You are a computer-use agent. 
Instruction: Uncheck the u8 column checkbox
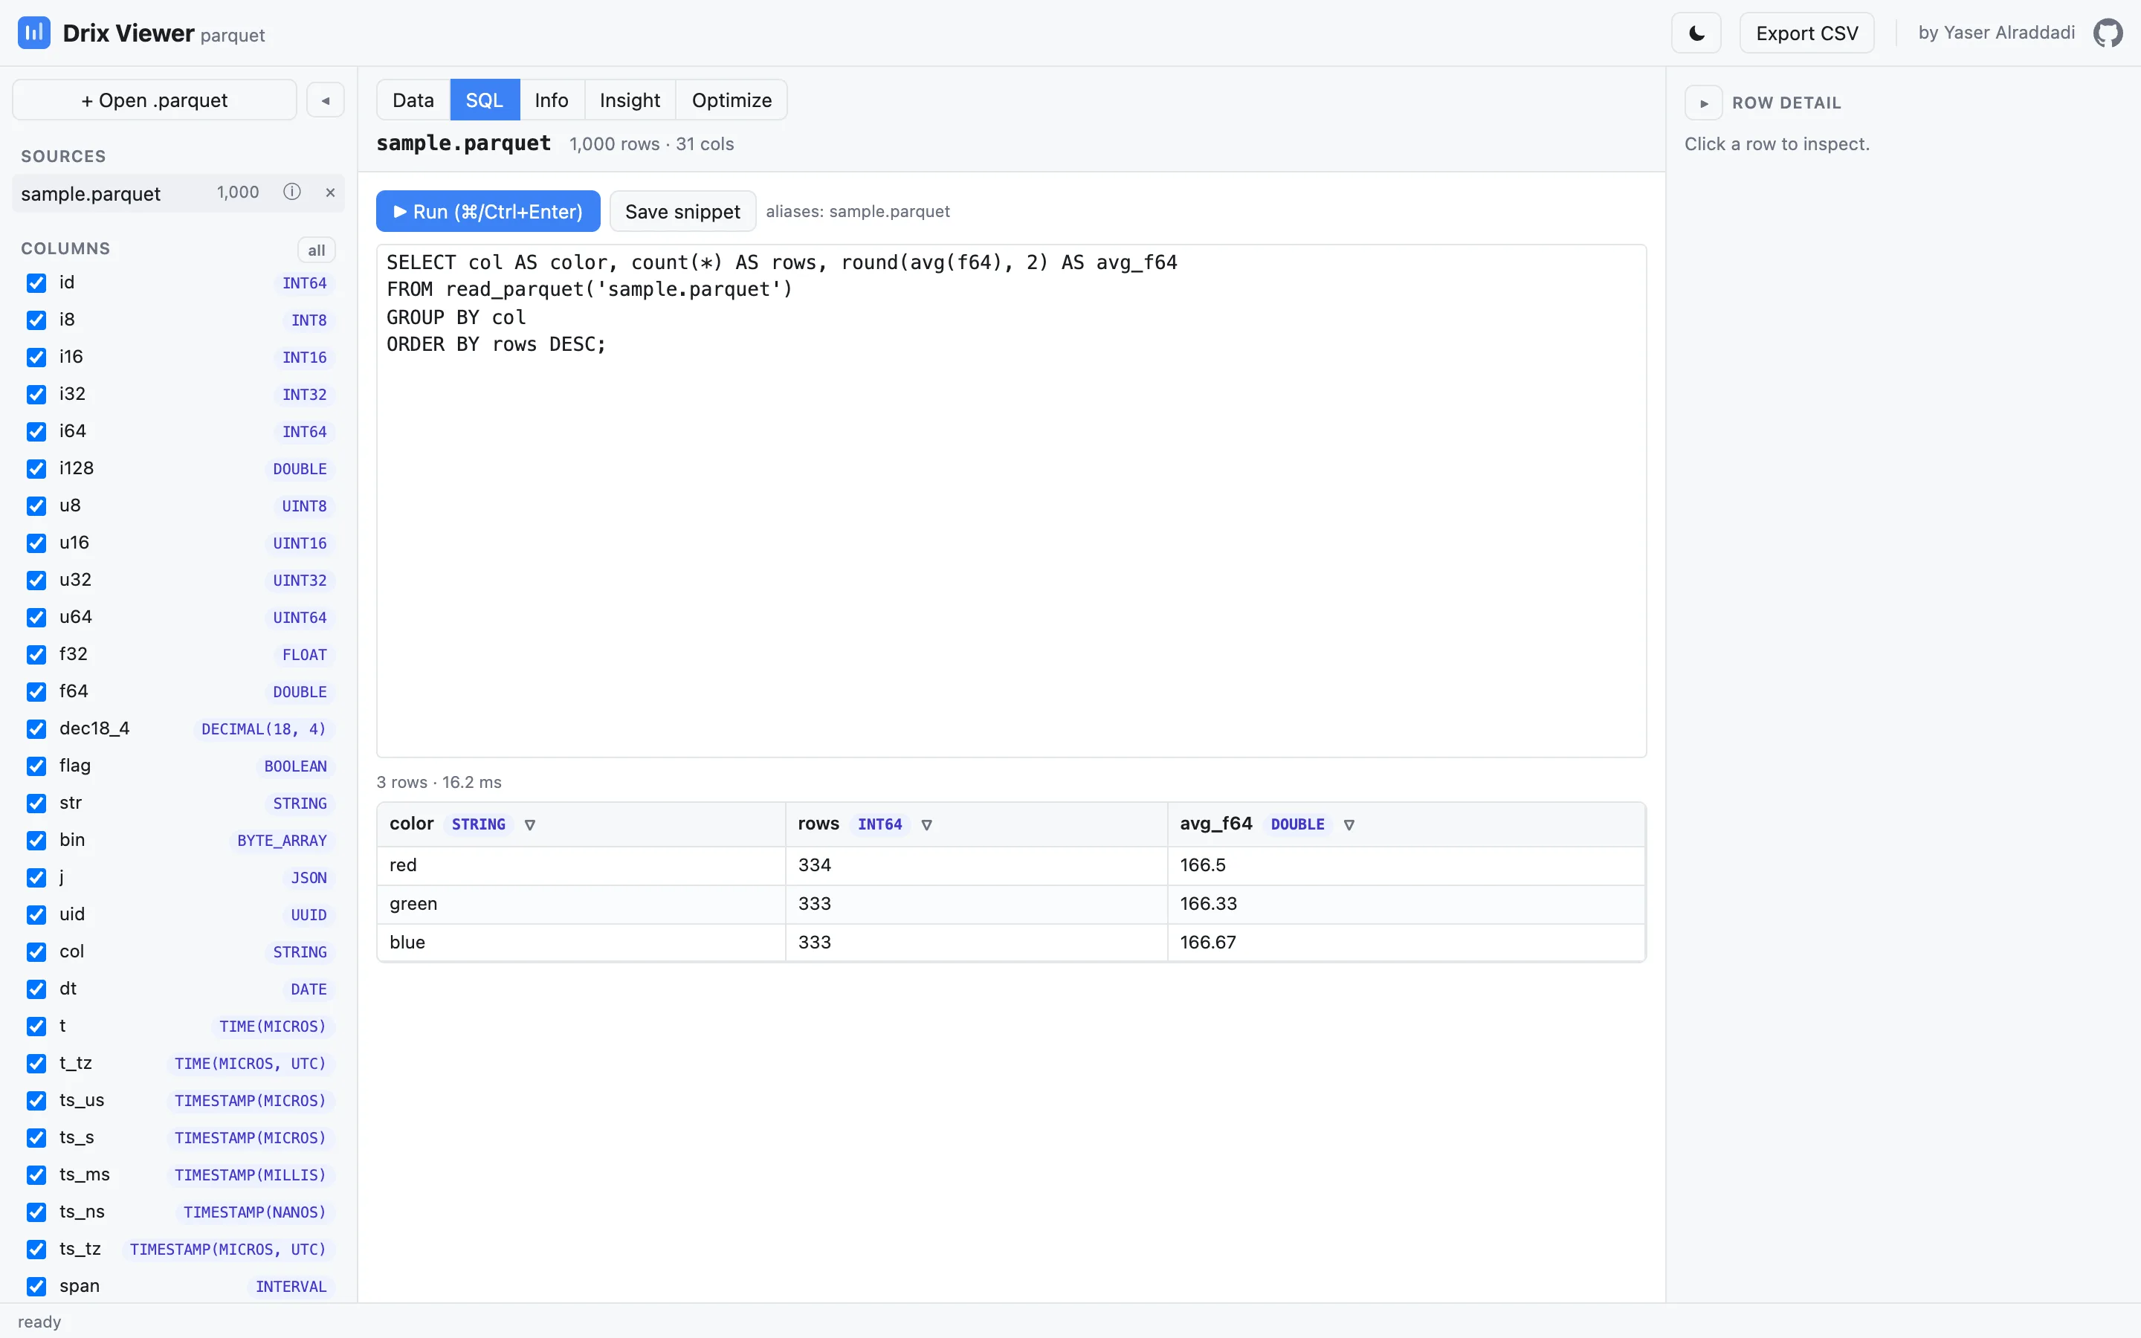click(x=36, y=506)
